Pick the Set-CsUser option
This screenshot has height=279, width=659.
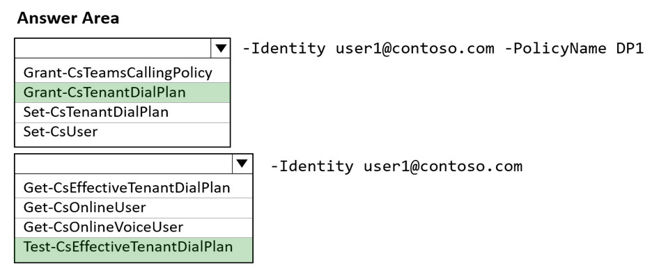click(x=123, y=131)
